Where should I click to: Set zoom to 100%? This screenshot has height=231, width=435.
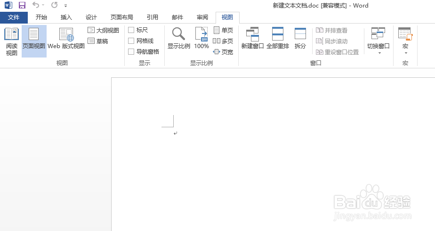point(201,38)
